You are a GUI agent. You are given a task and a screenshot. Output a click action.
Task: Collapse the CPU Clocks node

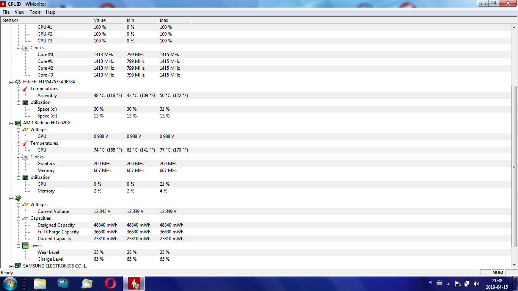18,48
